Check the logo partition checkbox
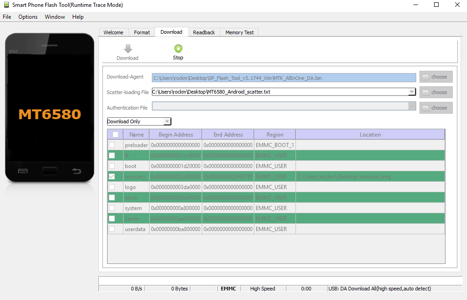 pyautogui.click(x=112, y=187)
